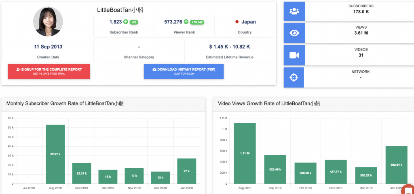
Task: Click Download Instant Report (PDF) button
Action: point(184,71)
